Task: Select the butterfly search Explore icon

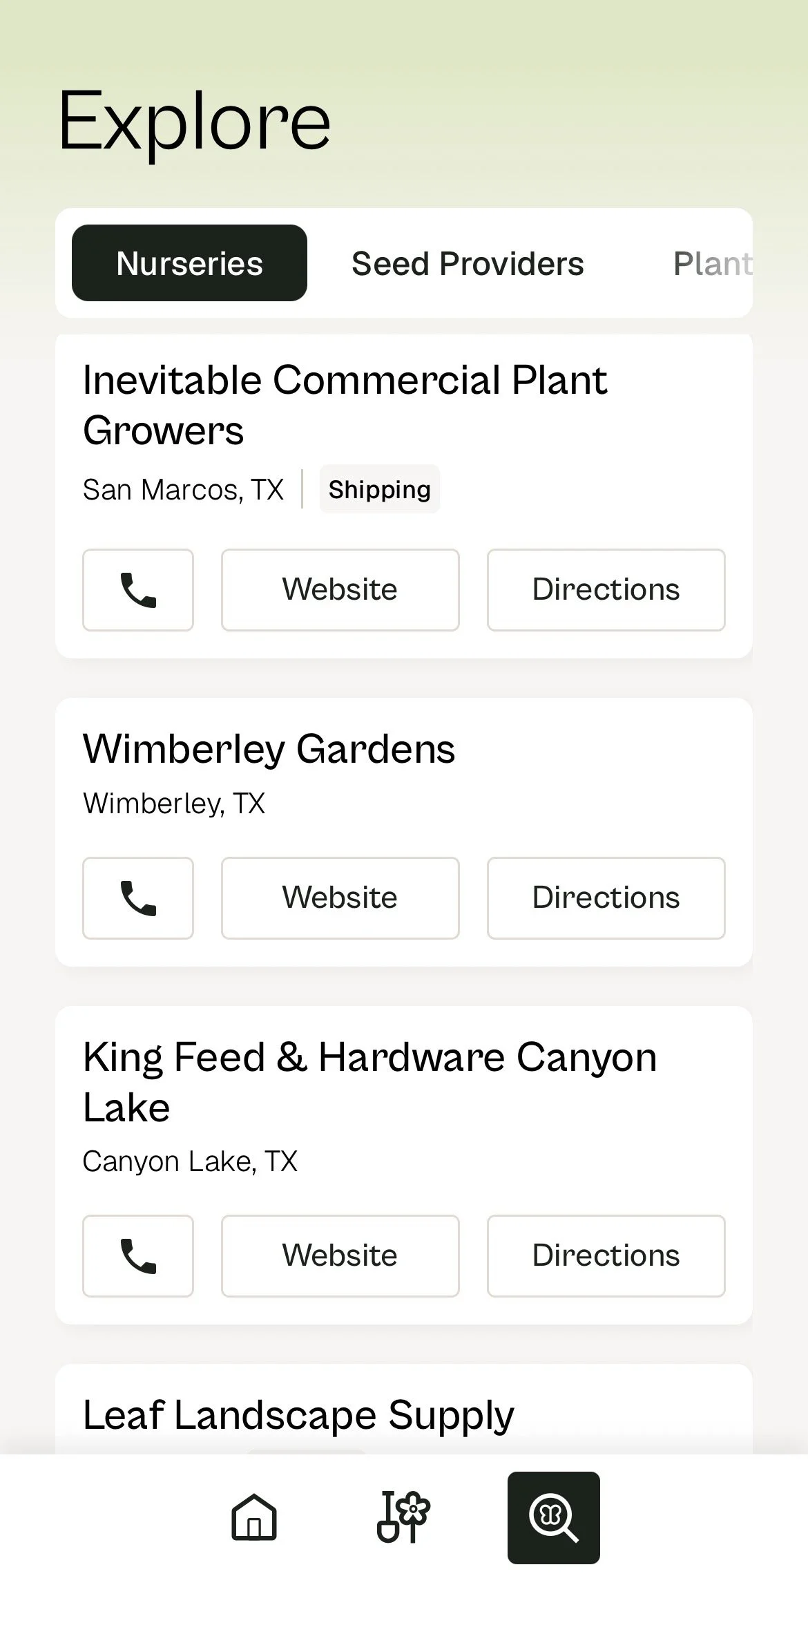Action: click(x=554, y=1518)
